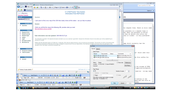Click the Favorites star icon in Answer window
Viewport: 173px width, 91px height.
tap(35, 7)
